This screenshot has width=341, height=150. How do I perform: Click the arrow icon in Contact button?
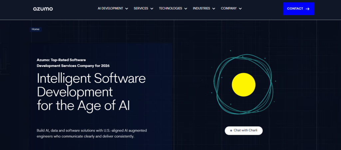[307, 9]
